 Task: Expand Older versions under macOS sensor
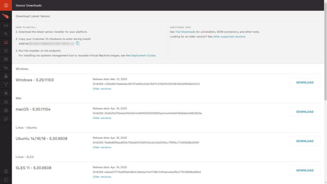pyautogui.click(x=102, y=118)
